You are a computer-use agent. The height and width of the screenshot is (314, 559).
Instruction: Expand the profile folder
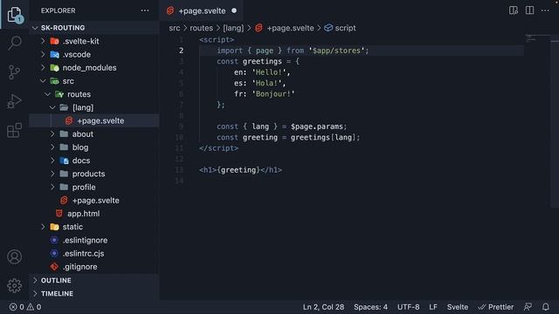click(52, 188)
